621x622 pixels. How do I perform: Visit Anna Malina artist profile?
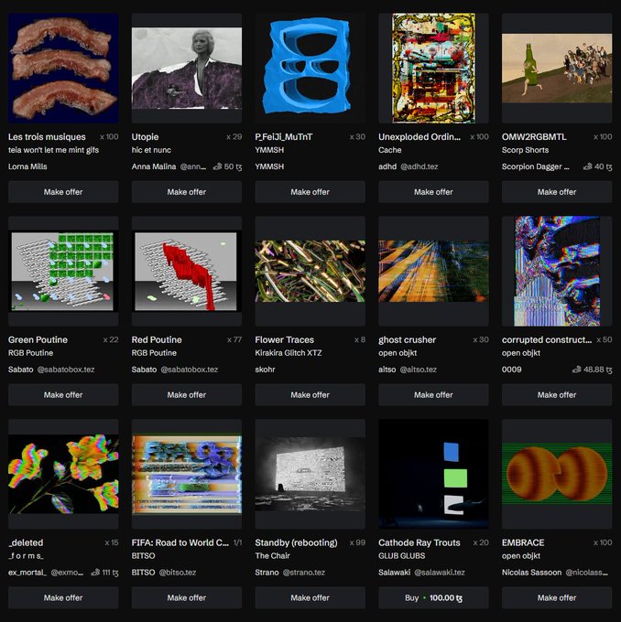tap(154, 166)
